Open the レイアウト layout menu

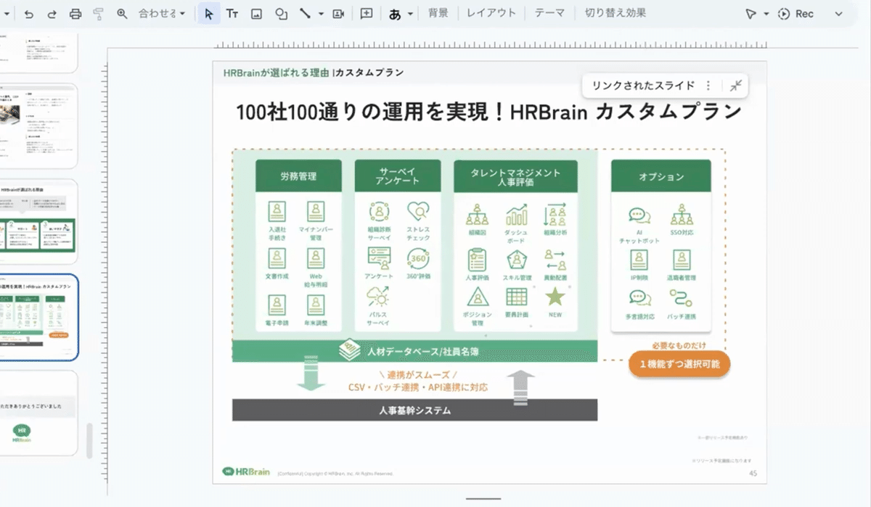491,13
